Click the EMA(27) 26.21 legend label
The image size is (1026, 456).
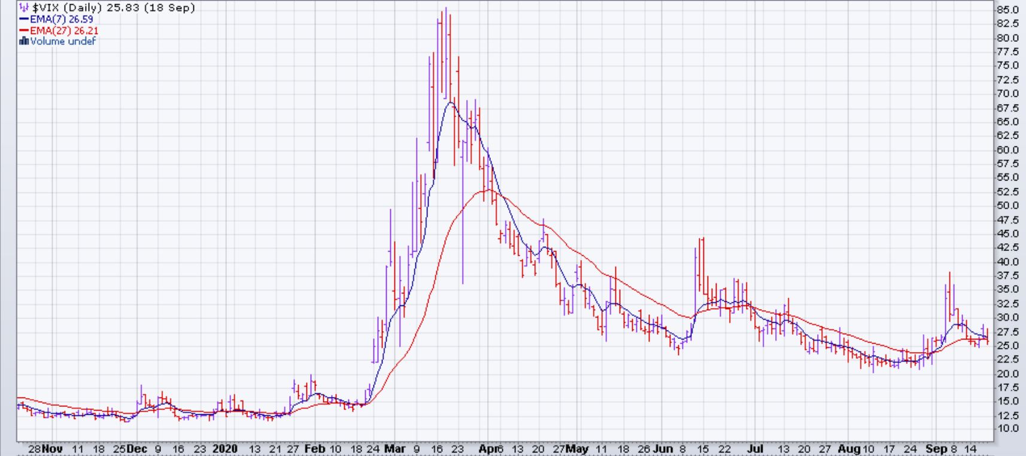coord(64,30)
